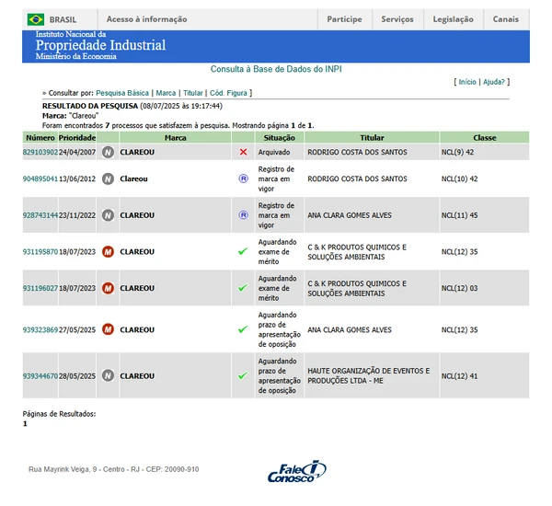Viewport: 552px width, 506px height.
Task: Open process number 829103902
Action: (40, 152)
